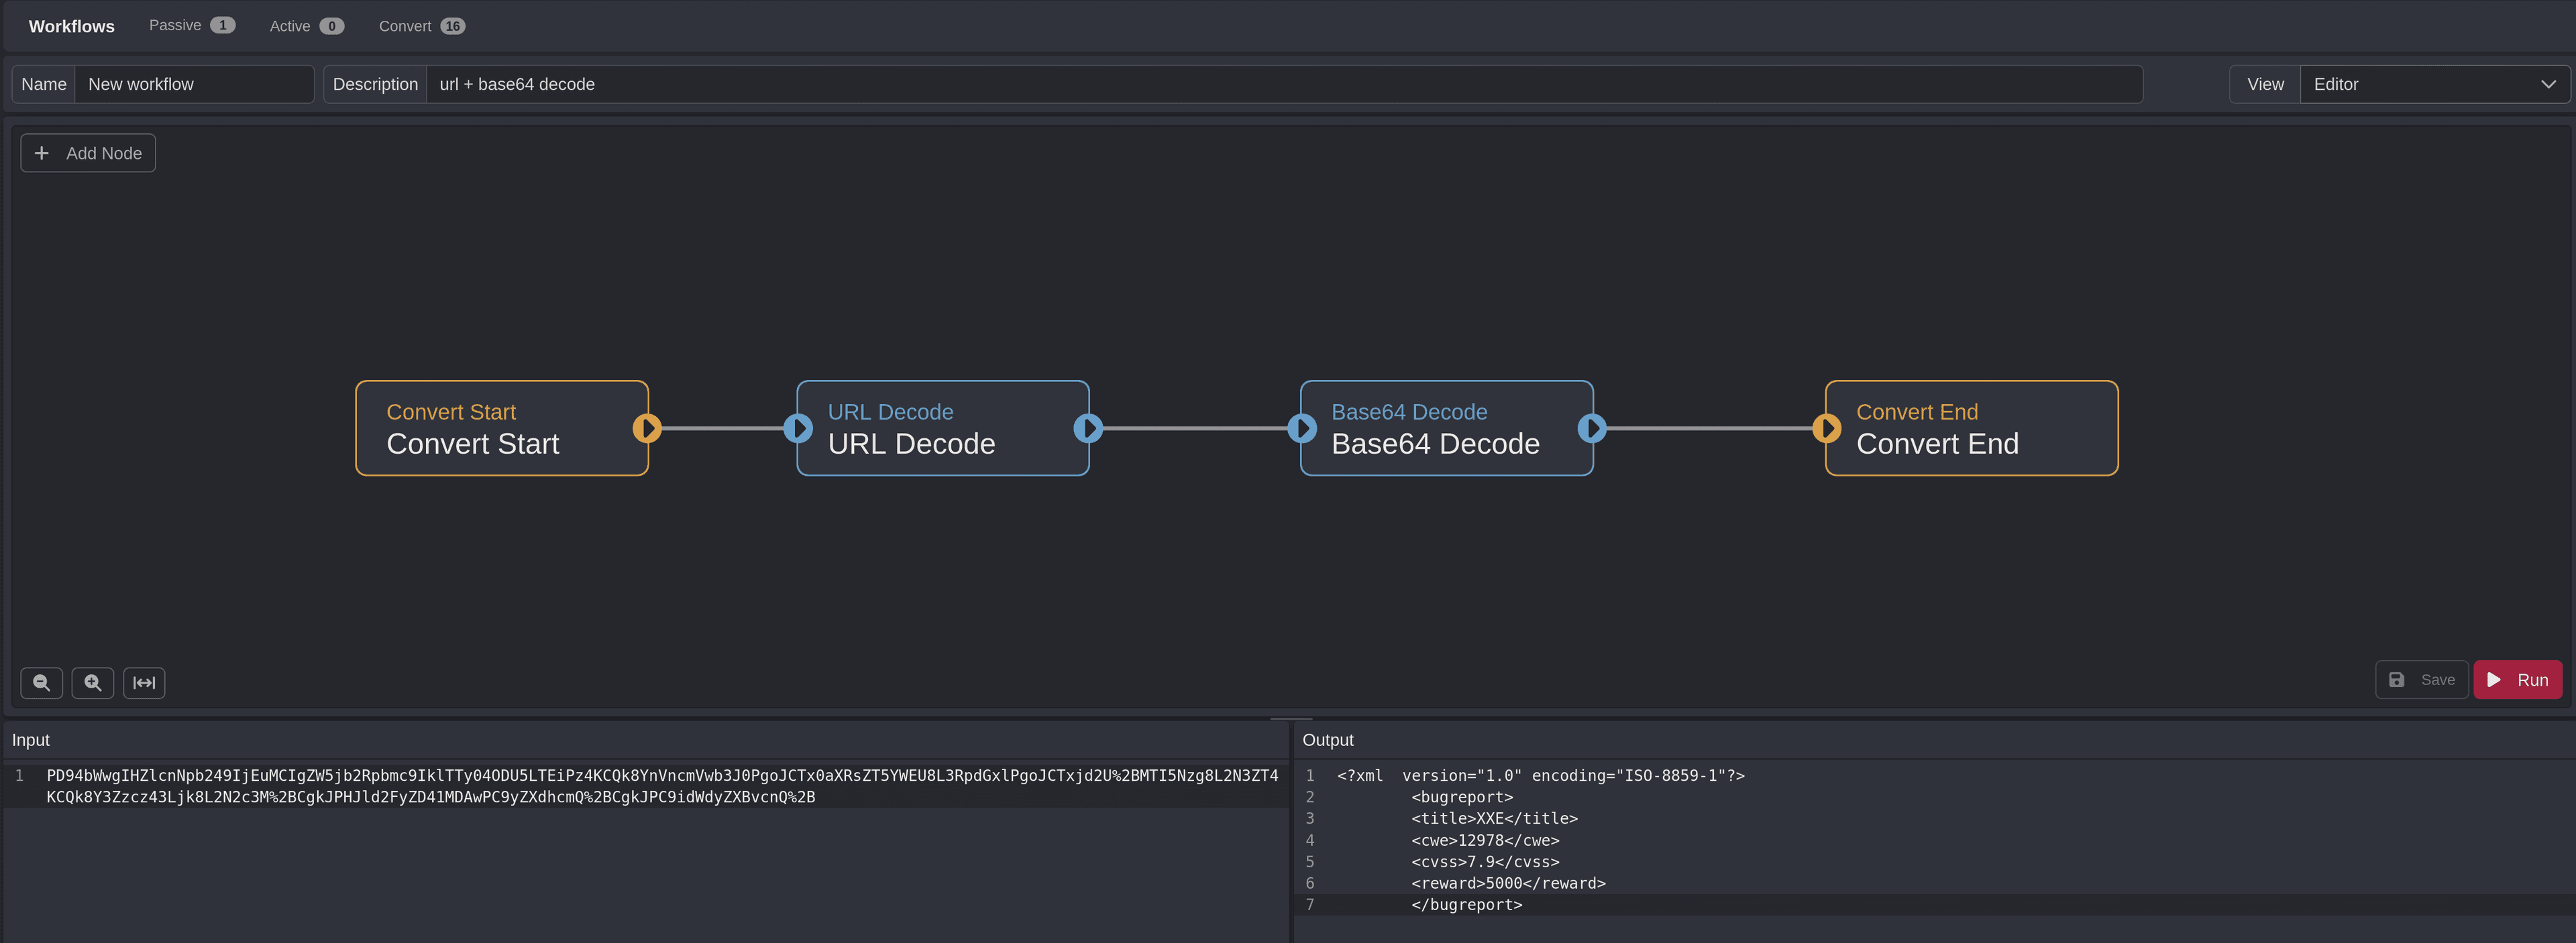This screenshot has height=943, width=2576.
Task: Click the plus icon on Add Node
Action: (41, 153)
